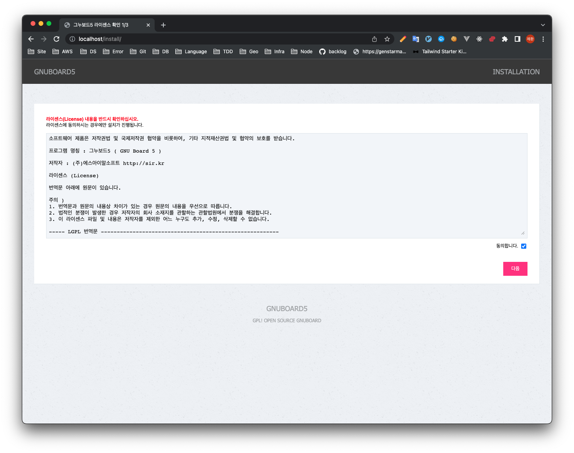Viewport: 574px width, 453px height.
Task: Click the browser forward arrow
Action: point(44,39)
